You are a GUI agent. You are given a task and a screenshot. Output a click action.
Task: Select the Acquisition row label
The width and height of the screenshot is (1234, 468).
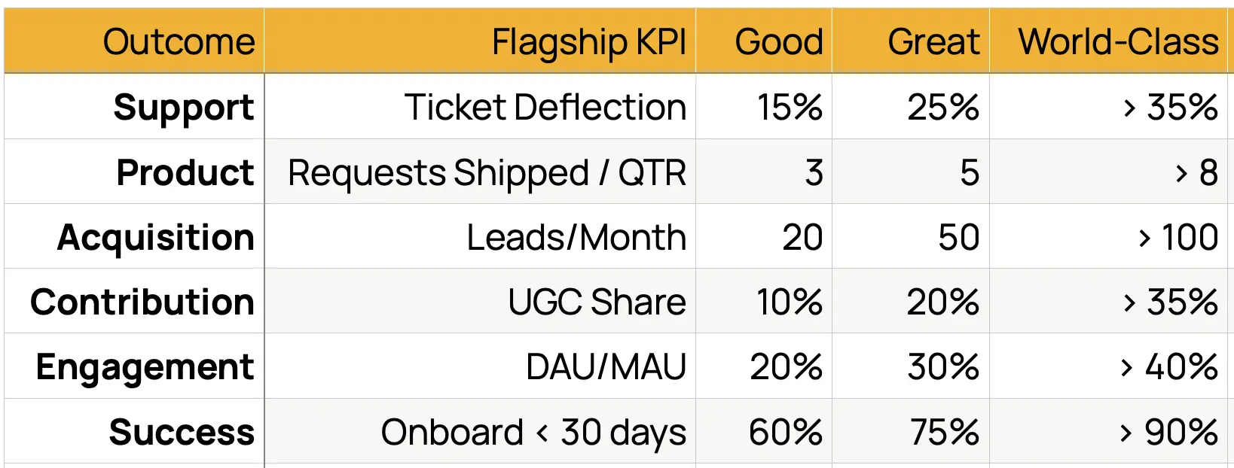[134, 236]
